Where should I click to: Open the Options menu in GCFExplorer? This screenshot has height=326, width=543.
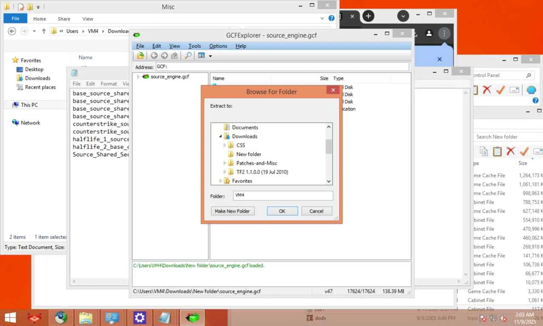pyautogui.click(x=218, y=46)
